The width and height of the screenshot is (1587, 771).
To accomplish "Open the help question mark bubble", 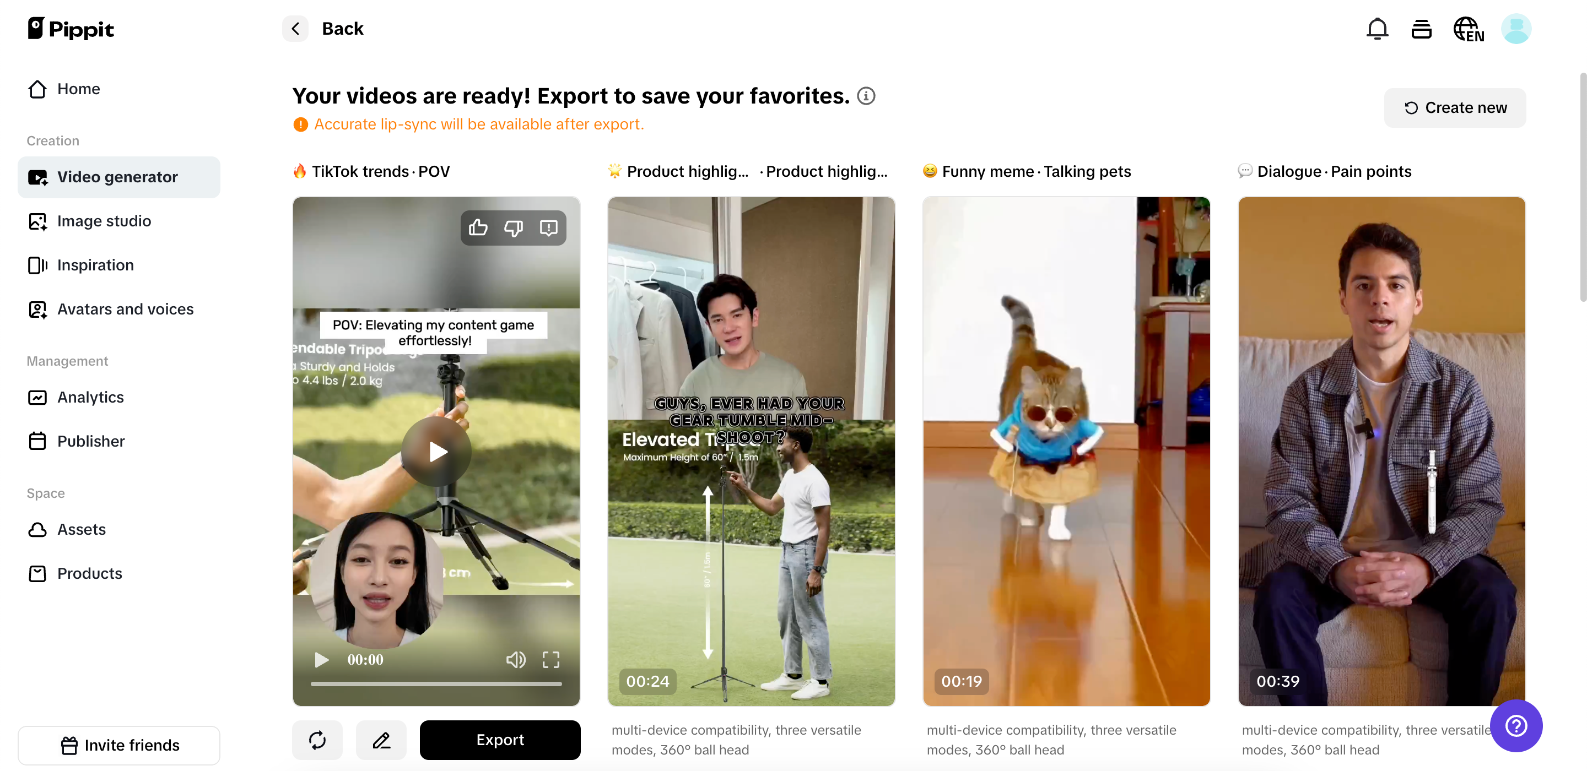I will coord(1516,725).
